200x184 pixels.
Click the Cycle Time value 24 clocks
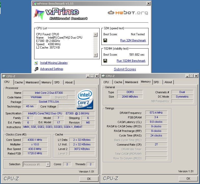click(156, 135)
